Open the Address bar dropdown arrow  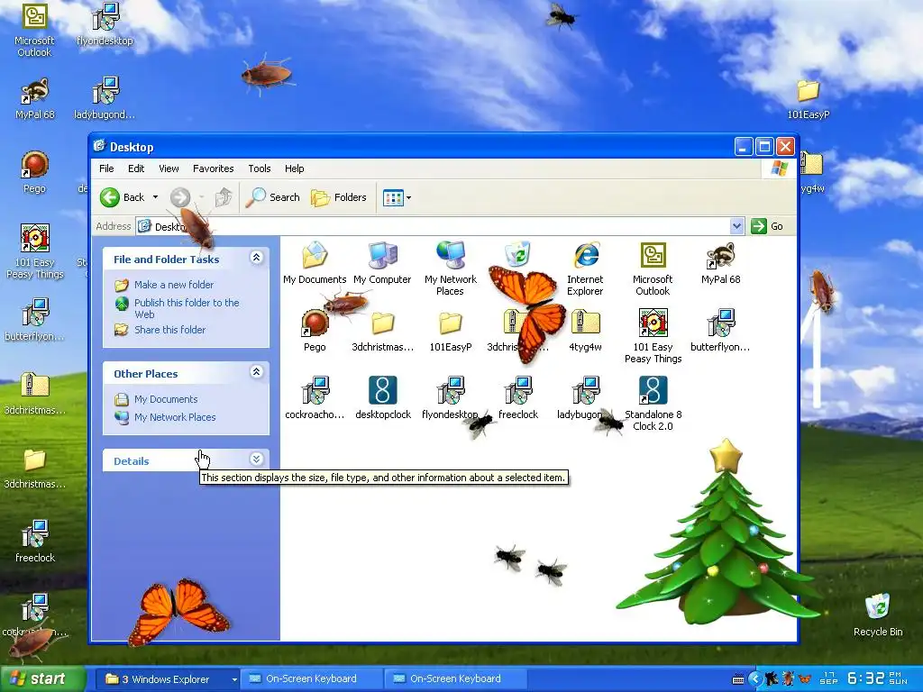(736, 226)
